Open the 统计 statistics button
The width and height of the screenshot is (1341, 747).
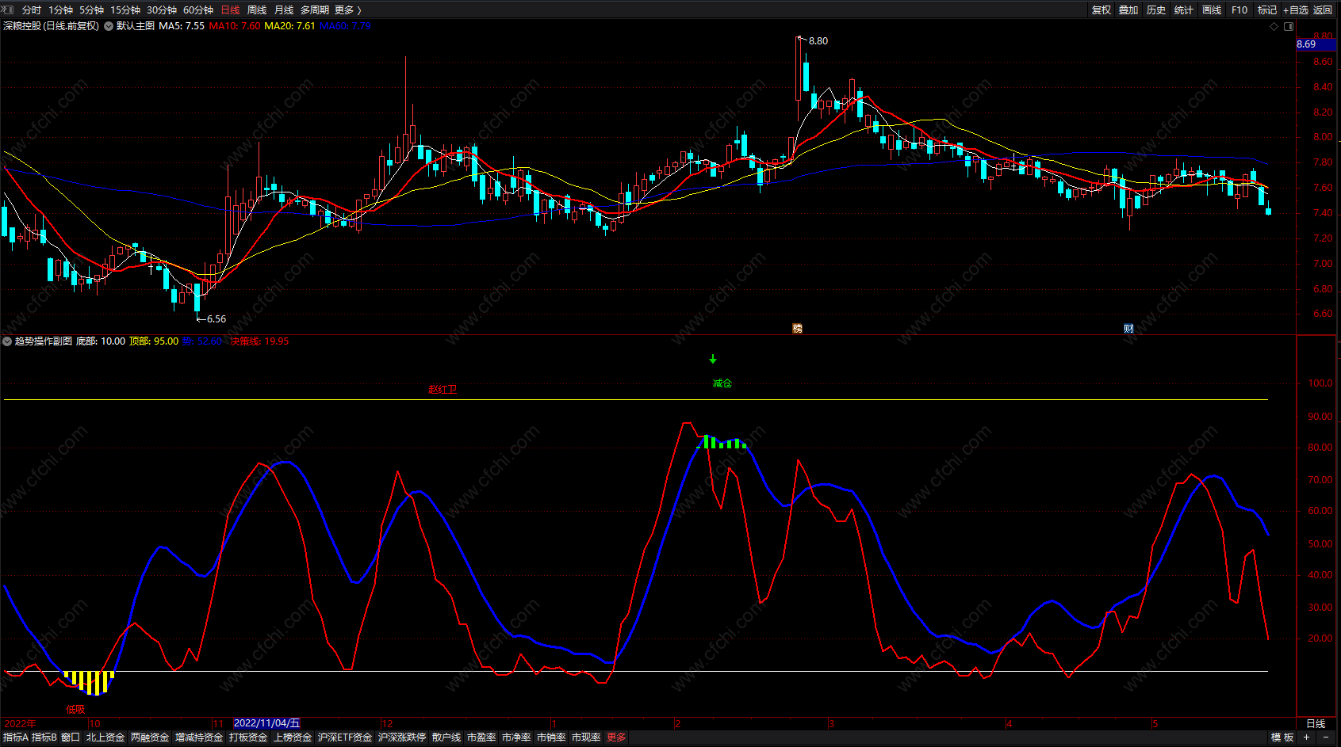click(x=1184, y=10)
